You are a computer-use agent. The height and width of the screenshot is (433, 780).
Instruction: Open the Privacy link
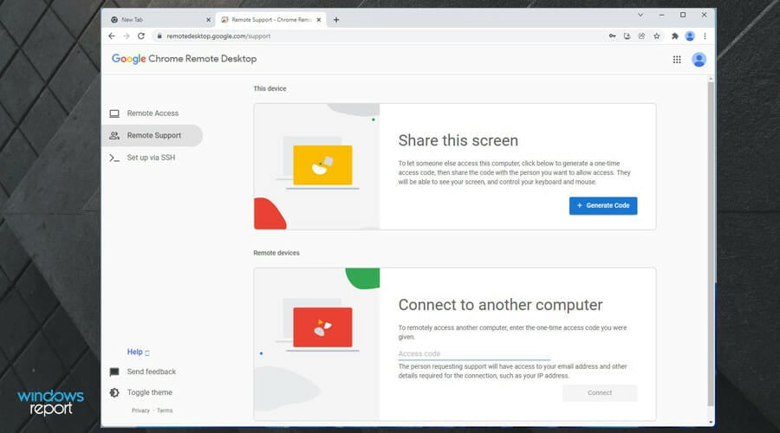coord(140,410)
